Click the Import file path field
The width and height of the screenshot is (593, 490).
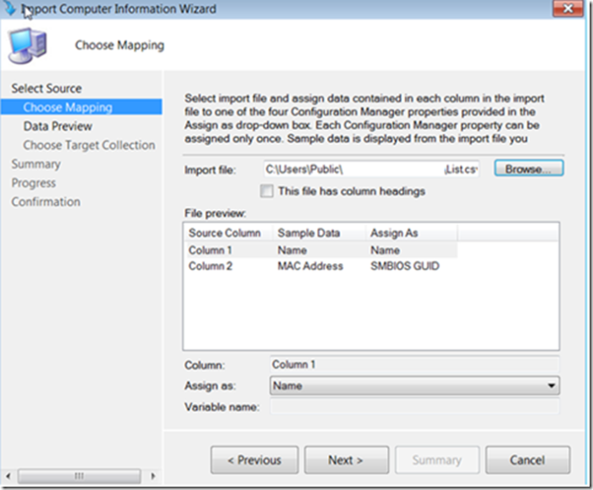pyautogui.click(x=371, y=169)
